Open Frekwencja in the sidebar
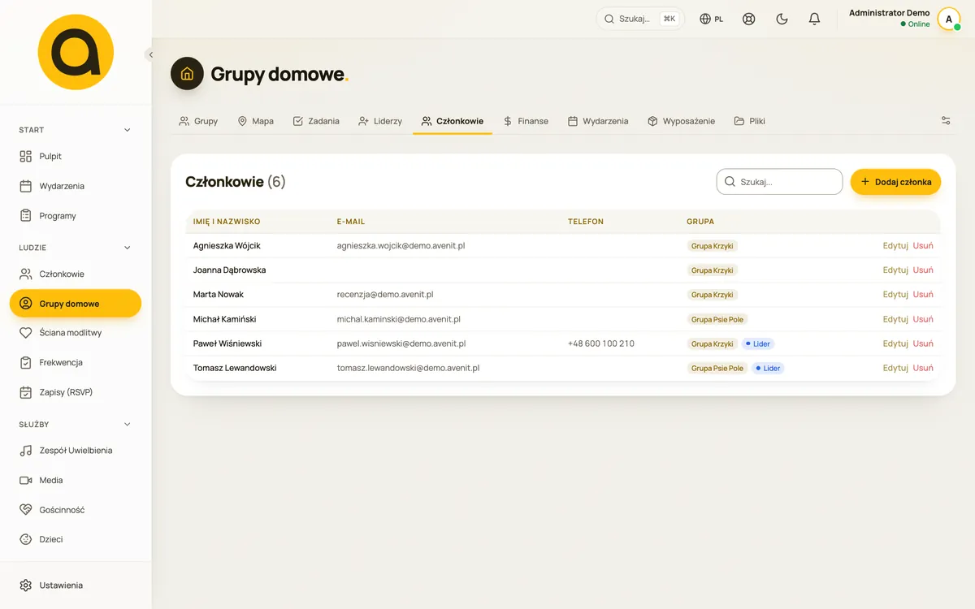The width and height of the screenshot is (975, 609). coord(76,362)
